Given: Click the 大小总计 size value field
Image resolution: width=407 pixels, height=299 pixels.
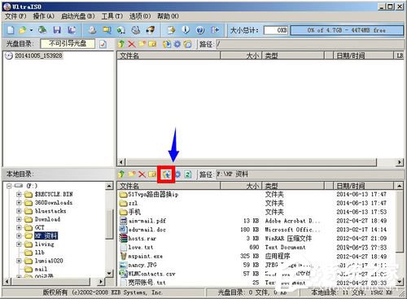Looking at the screenshot, I should coord(276,30).
